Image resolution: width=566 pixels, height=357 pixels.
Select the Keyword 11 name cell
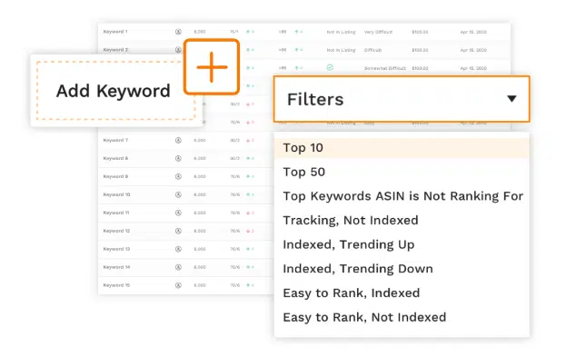pyautogui.click(x=116, y=213)
